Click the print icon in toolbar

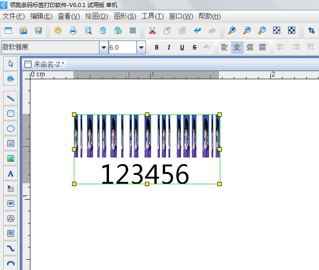(73, 31)
